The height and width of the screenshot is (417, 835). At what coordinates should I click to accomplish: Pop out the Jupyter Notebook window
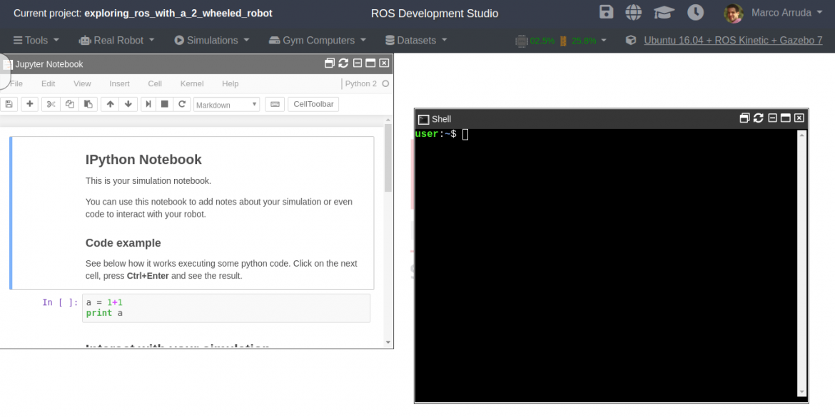pos(330,63)
